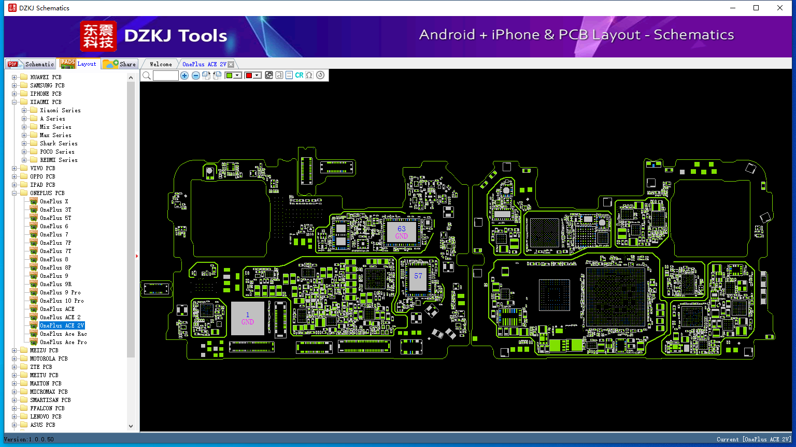Screen dimensions: 796x447
Task: Select the large pad labeled 1 GND
Action: pyautogui.click(x=248, y=318)
